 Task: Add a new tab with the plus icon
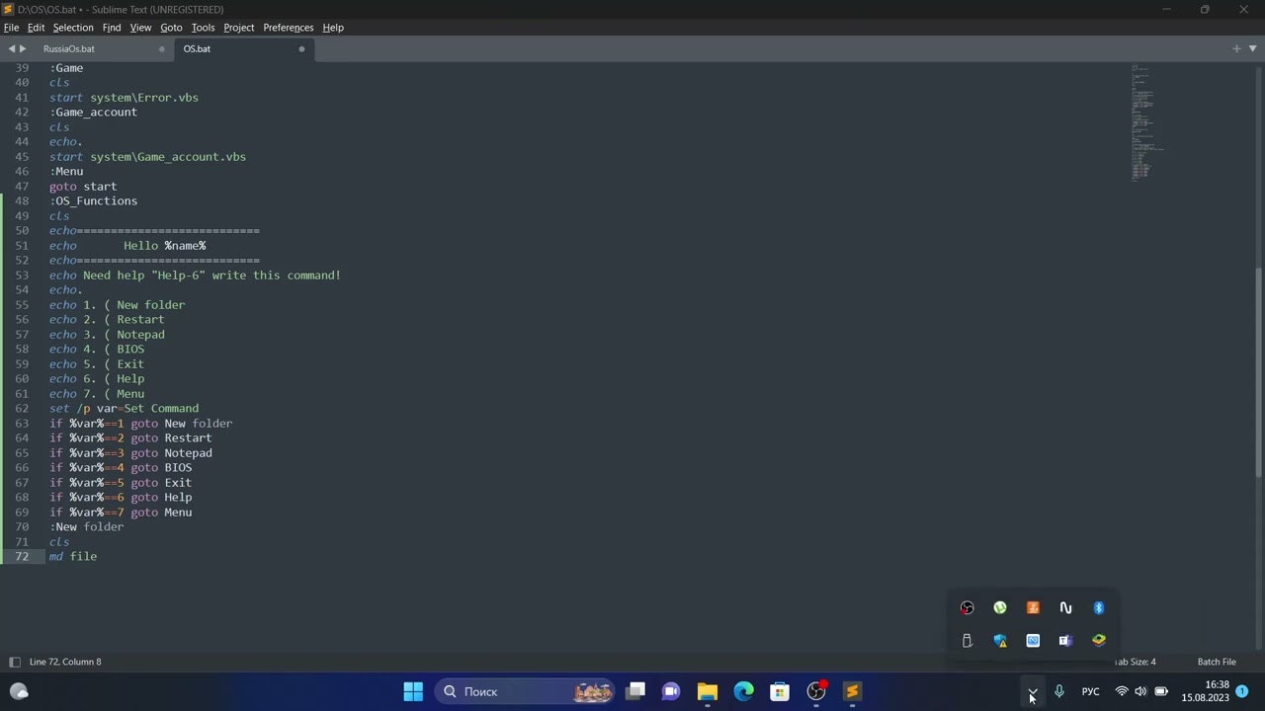[x=1236, y=48]
